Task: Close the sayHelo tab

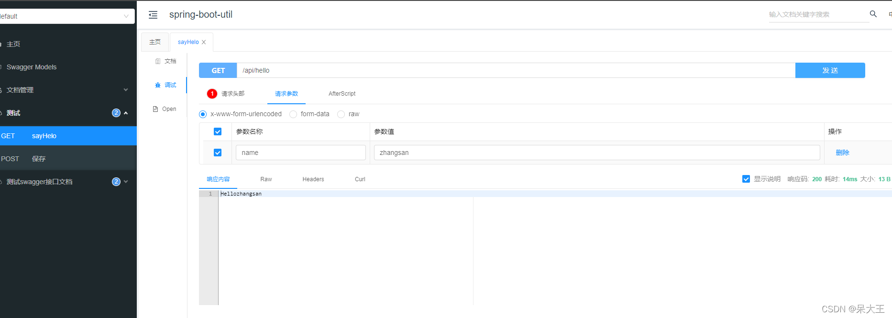Action: [x=204, y=42]
